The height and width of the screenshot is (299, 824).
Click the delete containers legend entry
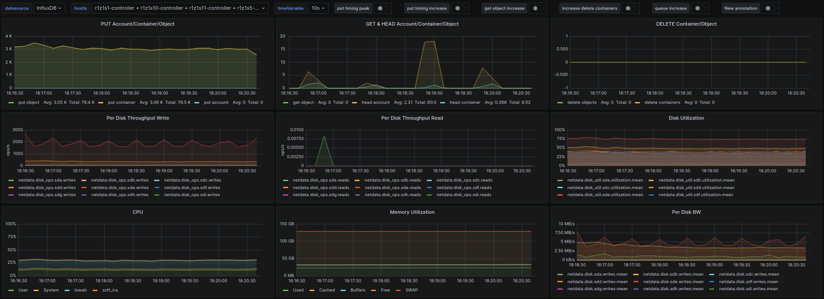[x=662, y=102]
